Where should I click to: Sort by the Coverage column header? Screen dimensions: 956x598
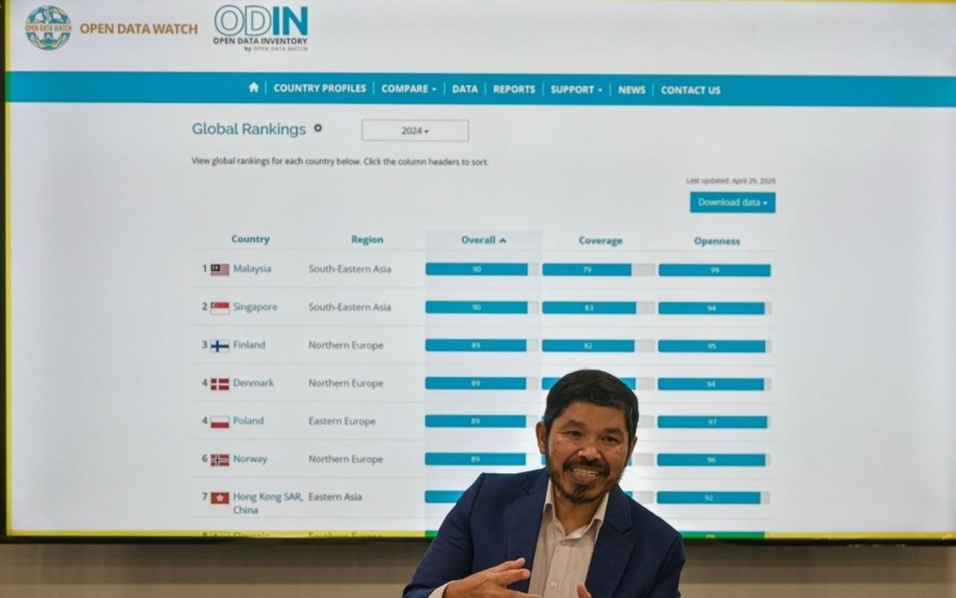tap(600, 241)
